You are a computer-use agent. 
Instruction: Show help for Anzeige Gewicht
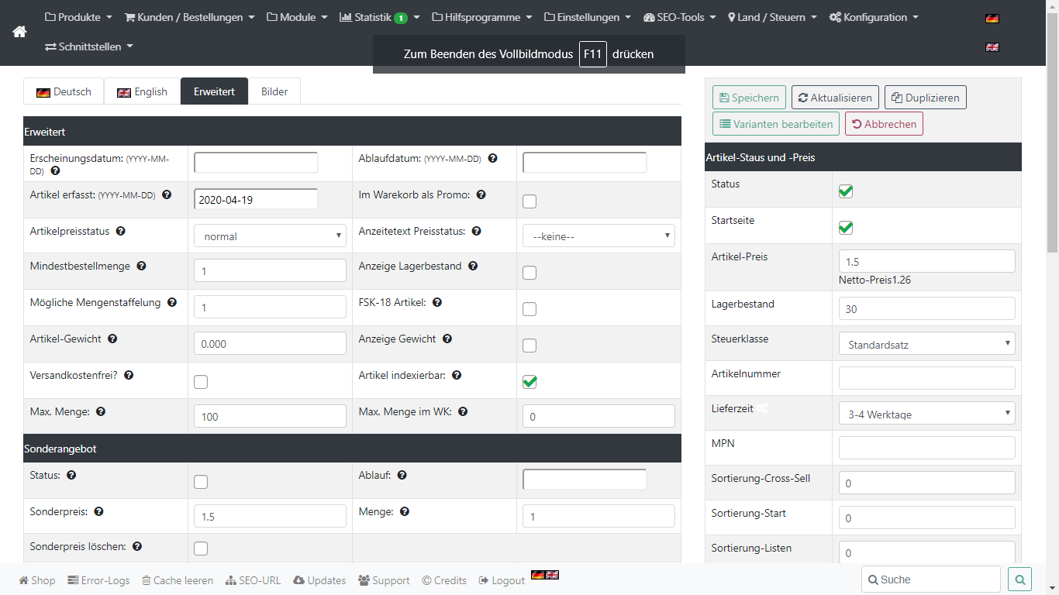(x=447, y=339)
